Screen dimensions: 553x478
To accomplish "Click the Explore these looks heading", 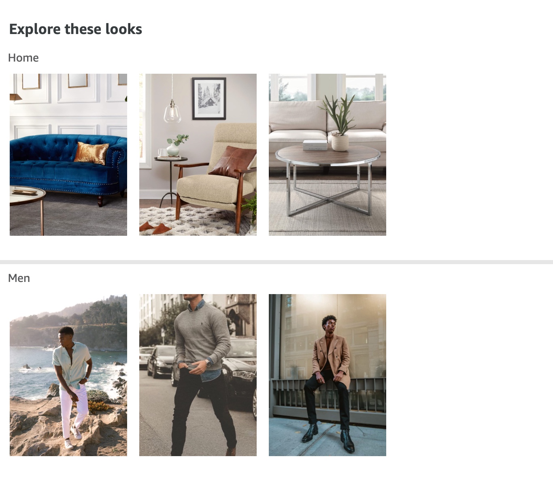I will tap(76, 29).
